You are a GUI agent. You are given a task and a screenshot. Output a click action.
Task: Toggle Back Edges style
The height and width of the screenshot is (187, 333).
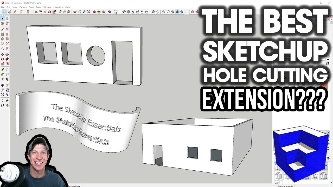(x=157, y=12)
